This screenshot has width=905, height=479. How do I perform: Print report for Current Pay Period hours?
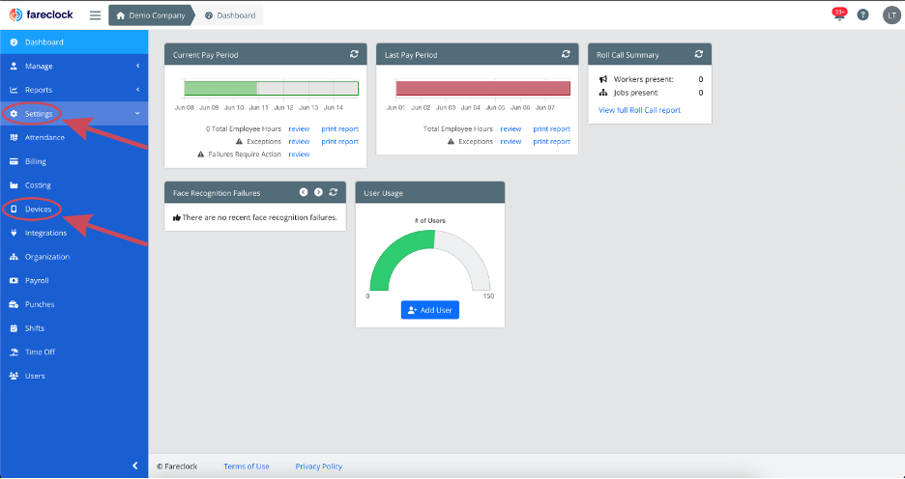pyautogui.click(x=340, y=129)
